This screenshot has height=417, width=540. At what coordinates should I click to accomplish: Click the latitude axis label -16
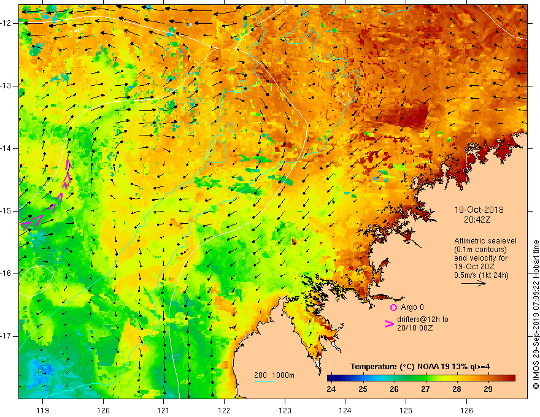[6, 274]
